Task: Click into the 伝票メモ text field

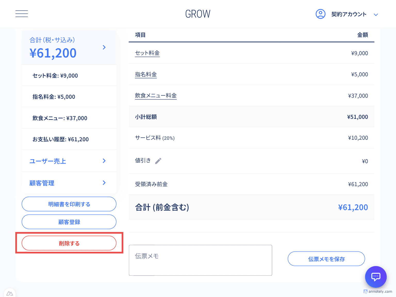Action: coord(200,260)
